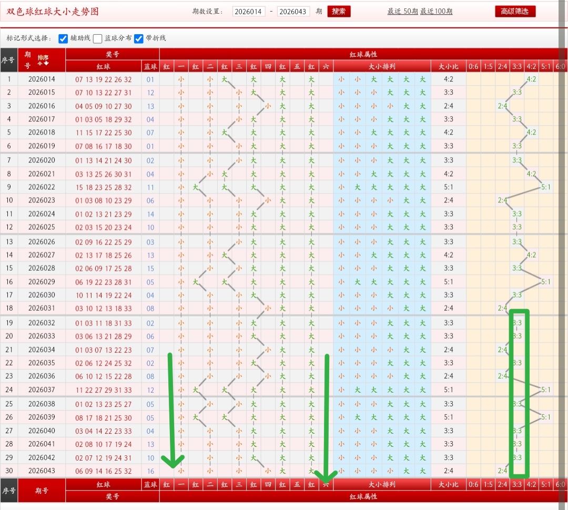Show 最近100期 results

click(x=436, y=12)
